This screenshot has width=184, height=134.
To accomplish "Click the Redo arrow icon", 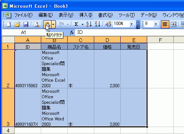I will [x=61, y=24].
